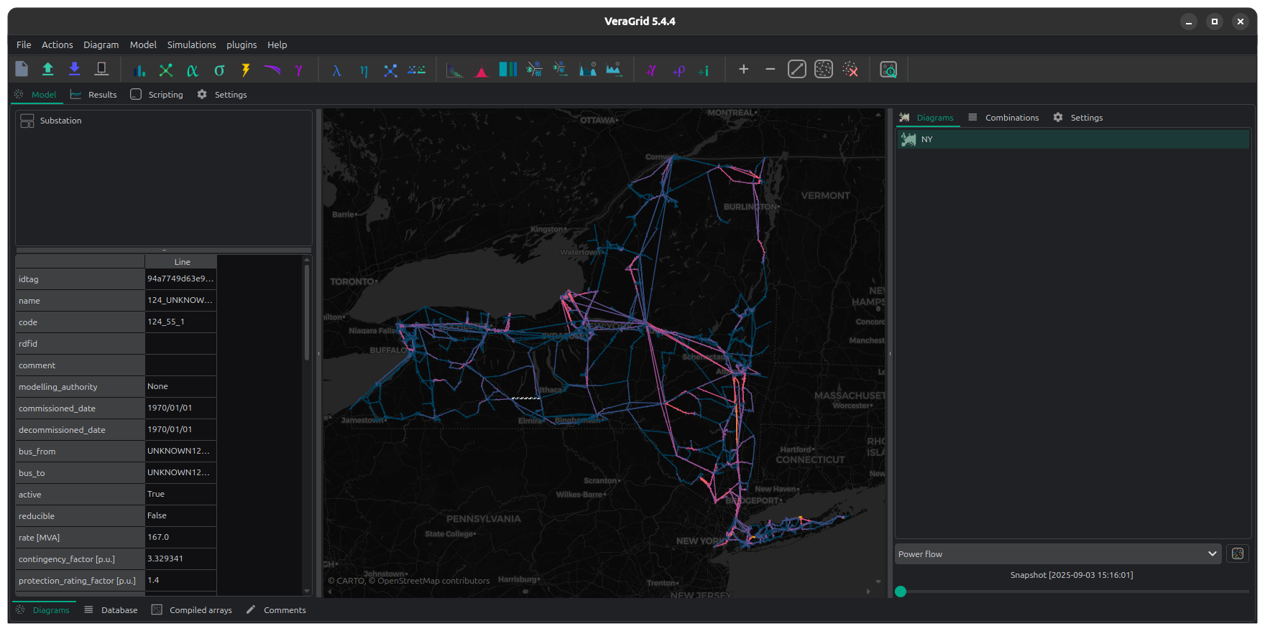Open the Power flow dropdown
Viewport: 1265px width, 631px height.
tap(1057, 553)
